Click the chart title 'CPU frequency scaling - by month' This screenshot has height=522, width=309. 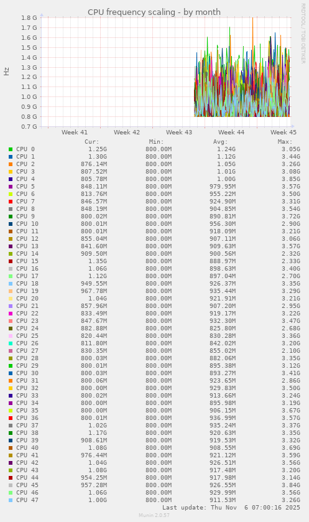[x=154, y=12]
